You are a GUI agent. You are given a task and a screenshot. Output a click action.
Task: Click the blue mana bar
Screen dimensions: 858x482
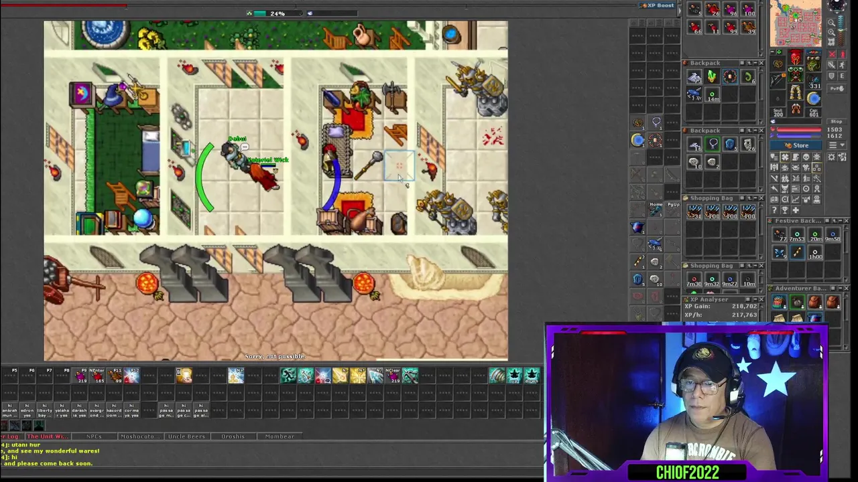click(798, 136)
